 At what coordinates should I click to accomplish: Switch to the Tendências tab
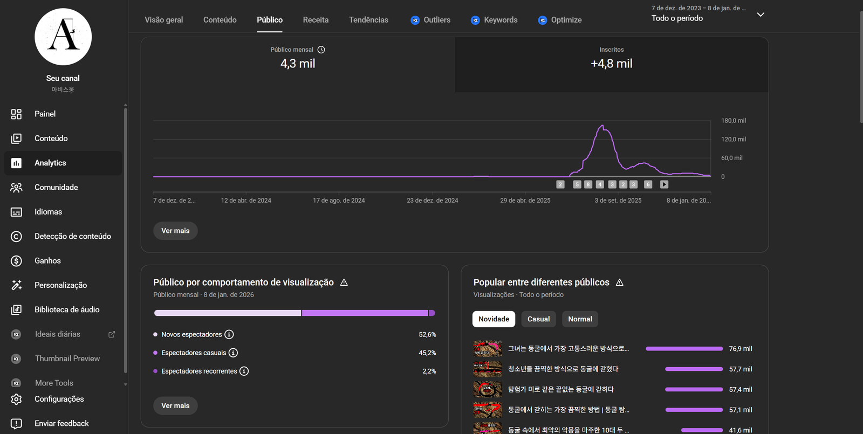(x=368, y=20)
